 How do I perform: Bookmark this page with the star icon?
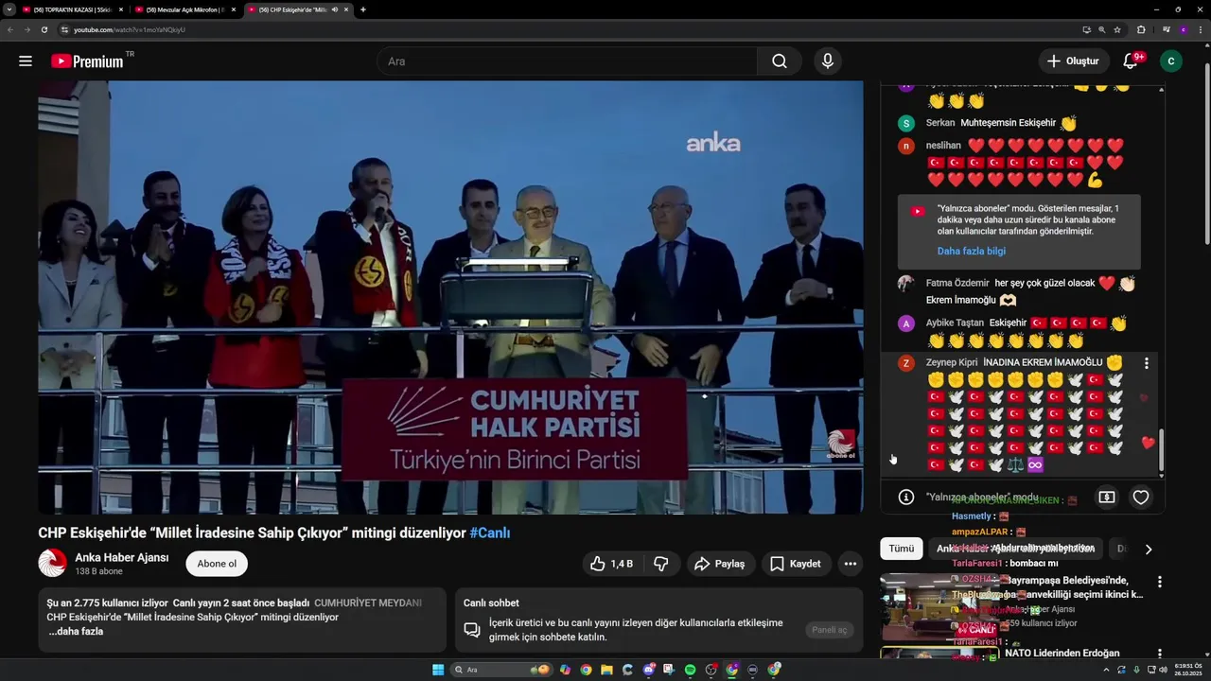click(x=1117, y=29)
